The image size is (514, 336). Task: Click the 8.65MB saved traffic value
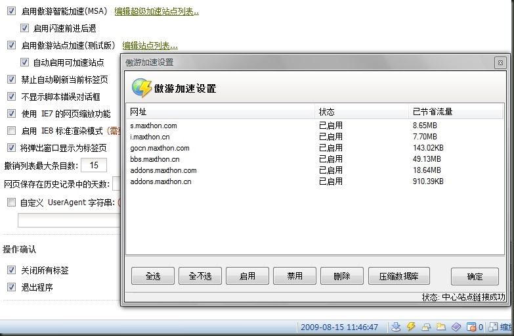tap(425, 126)
